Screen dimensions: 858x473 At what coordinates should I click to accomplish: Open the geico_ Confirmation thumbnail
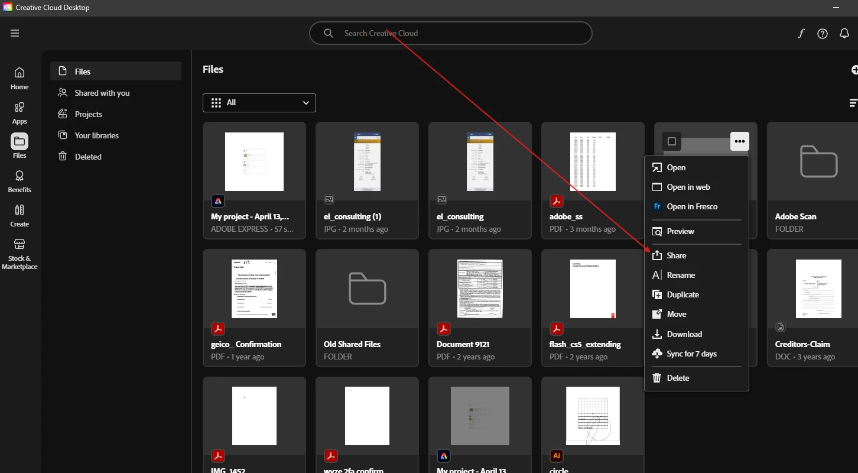click(254, 289)
